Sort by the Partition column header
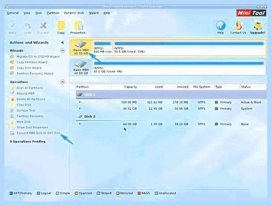This screenshot has width=272, height=206. tap(94, 87)
